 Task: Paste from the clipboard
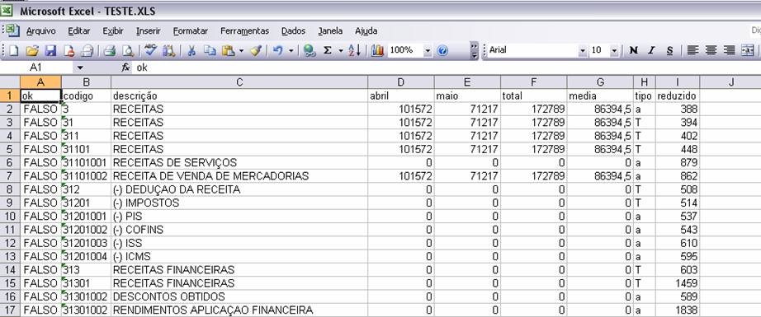click(x=228, y=50)
